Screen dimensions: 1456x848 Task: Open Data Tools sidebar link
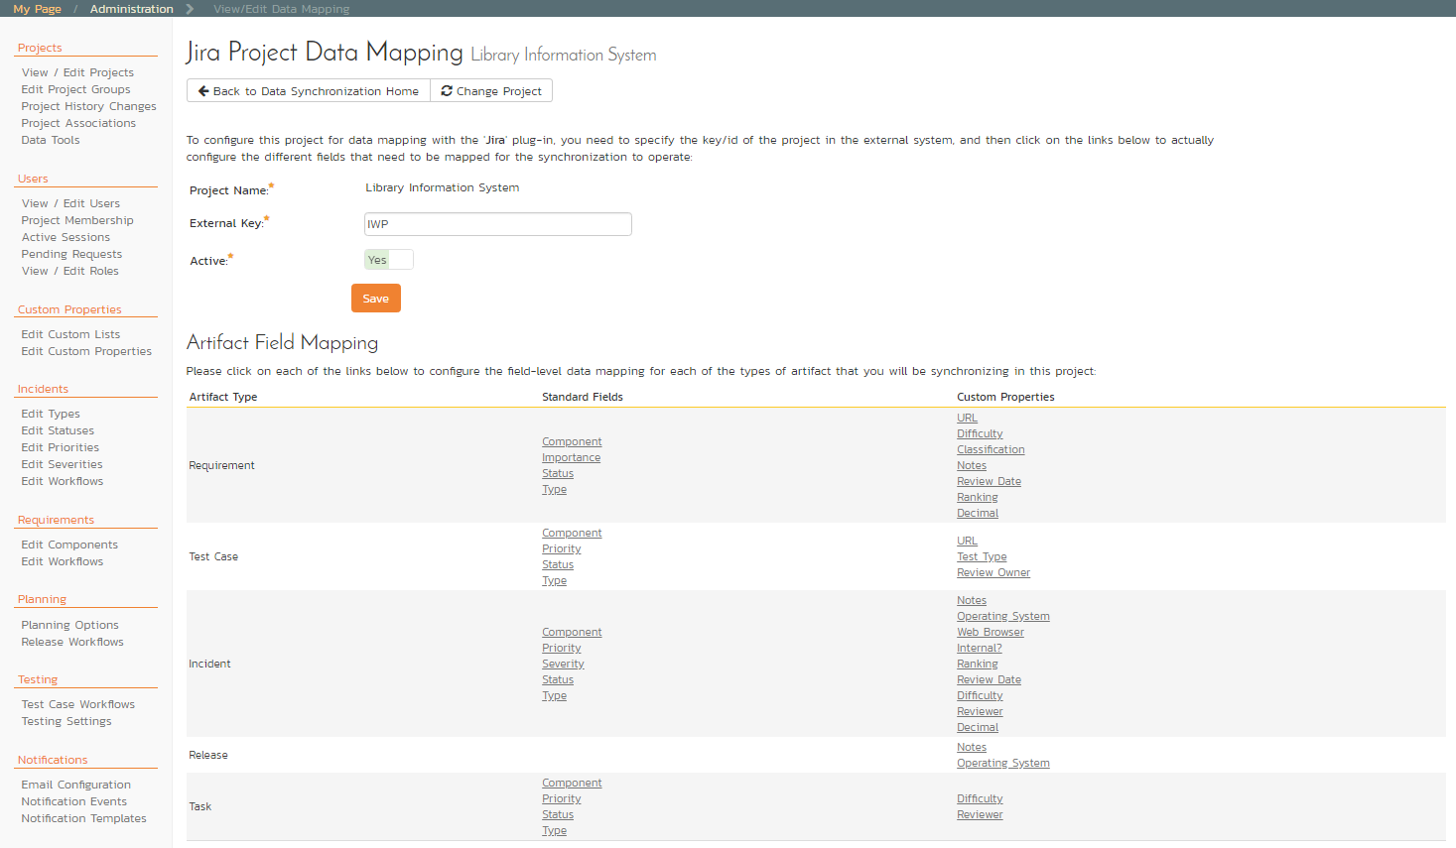[x=51, y=140]
